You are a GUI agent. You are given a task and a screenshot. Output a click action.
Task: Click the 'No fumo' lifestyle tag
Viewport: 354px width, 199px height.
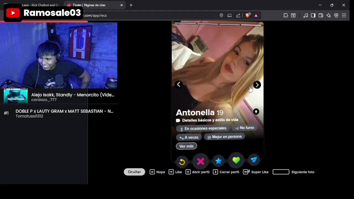(x=244, y=128)
